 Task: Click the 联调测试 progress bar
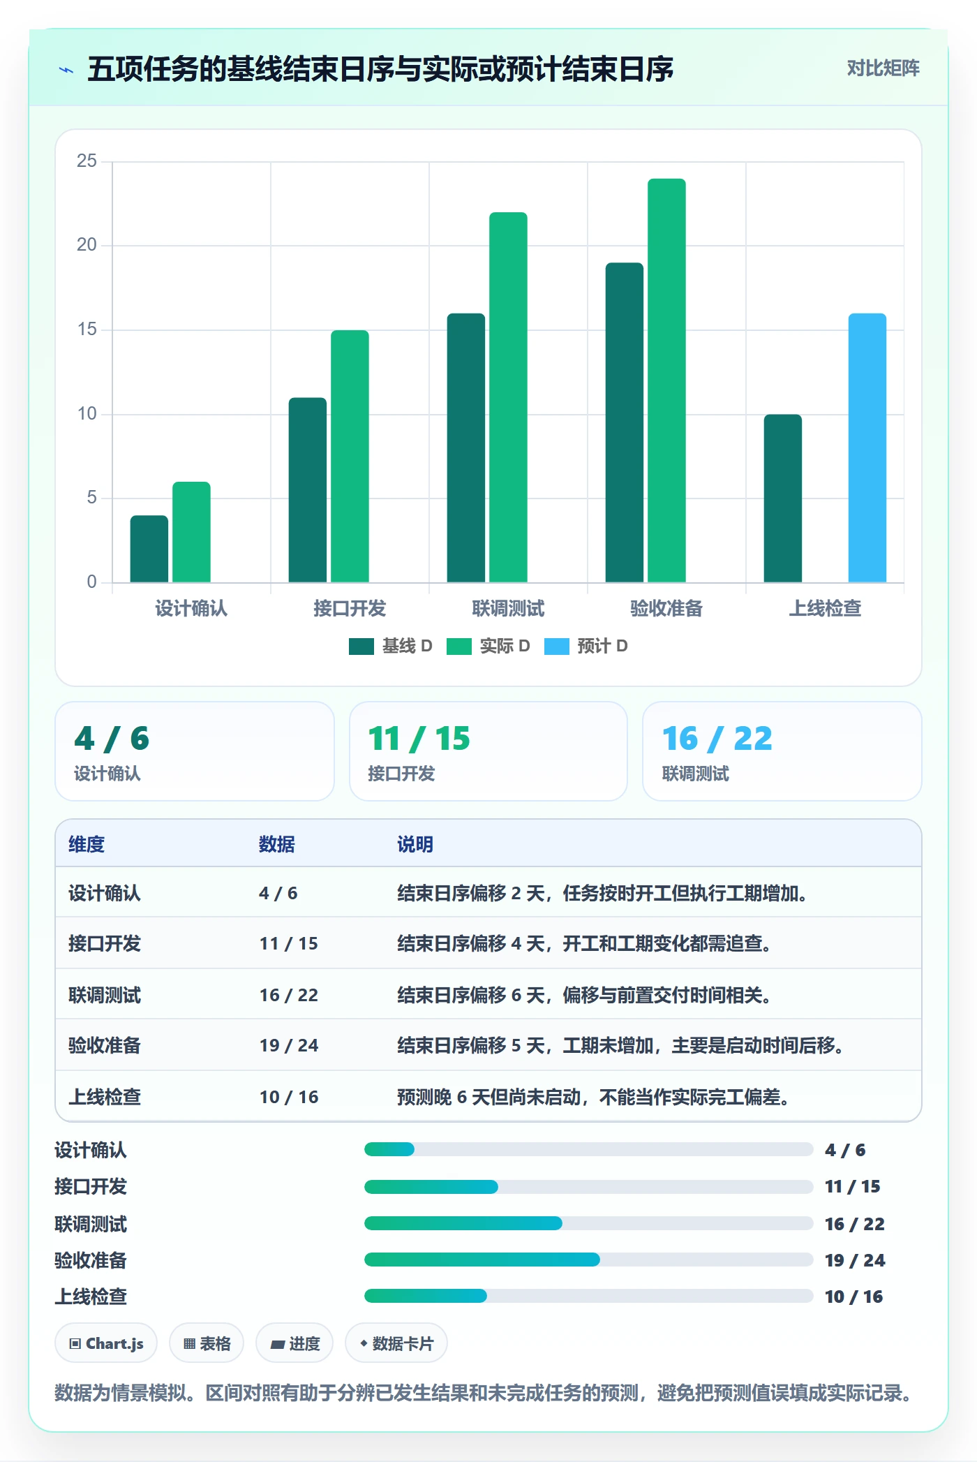tap(589, 1223)
